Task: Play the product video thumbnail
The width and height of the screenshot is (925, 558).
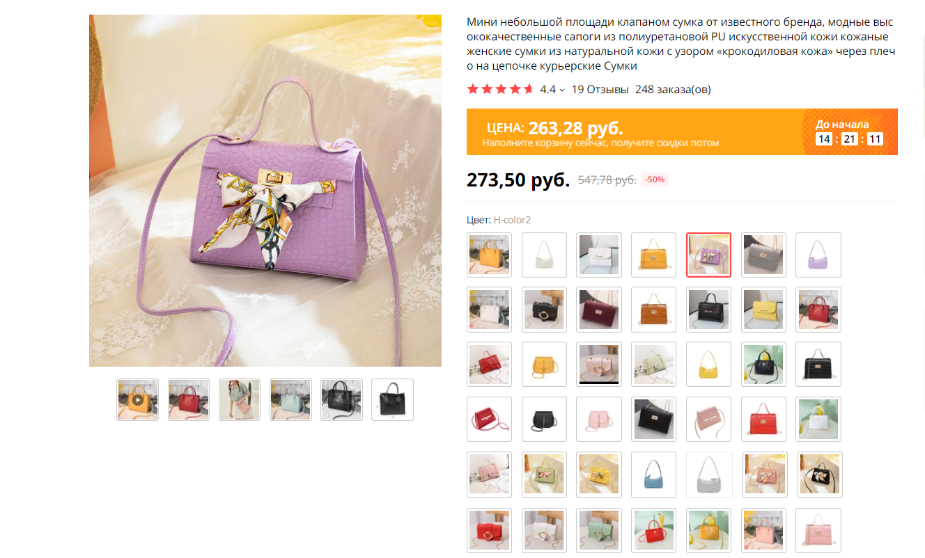Action: 137,399
